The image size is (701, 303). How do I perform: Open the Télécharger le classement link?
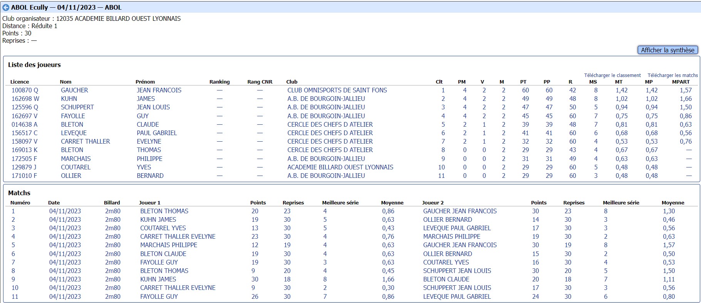(x=612, y=75)
